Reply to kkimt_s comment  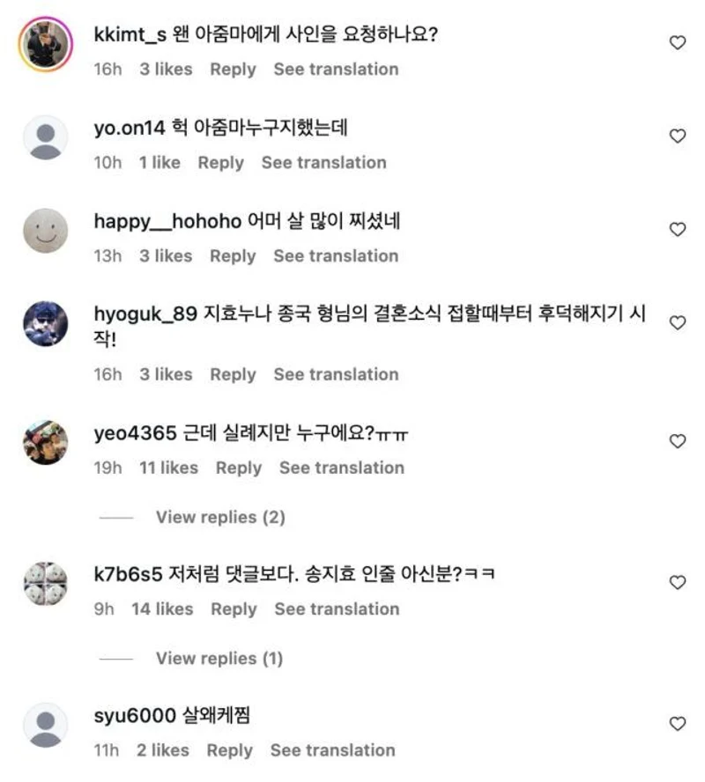233,69
